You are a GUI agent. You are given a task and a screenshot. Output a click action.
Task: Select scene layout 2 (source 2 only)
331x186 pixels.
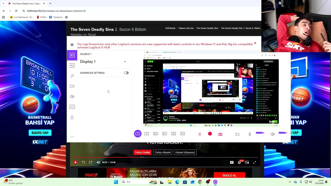click(147, 134)
